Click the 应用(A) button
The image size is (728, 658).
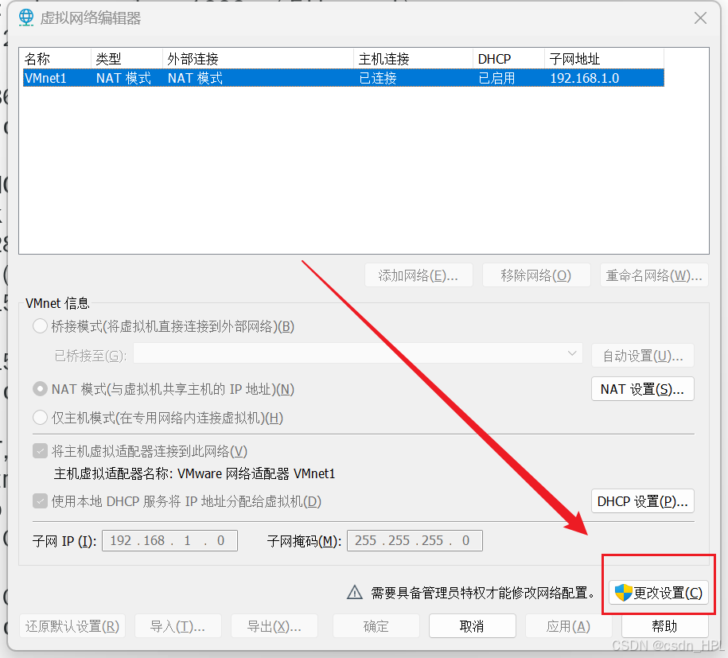pos(568,626)
